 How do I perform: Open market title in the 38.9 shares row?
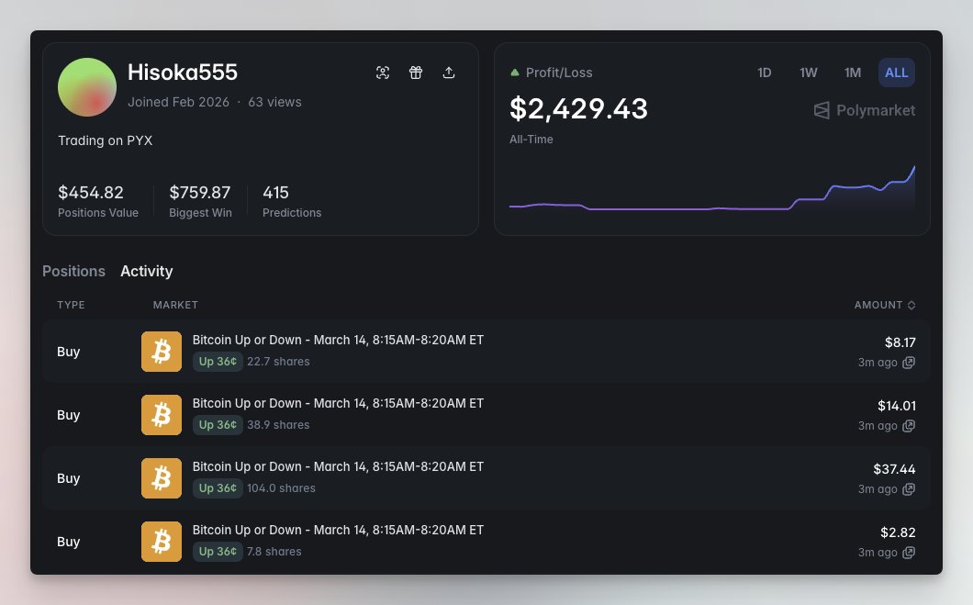coord(338,403)
